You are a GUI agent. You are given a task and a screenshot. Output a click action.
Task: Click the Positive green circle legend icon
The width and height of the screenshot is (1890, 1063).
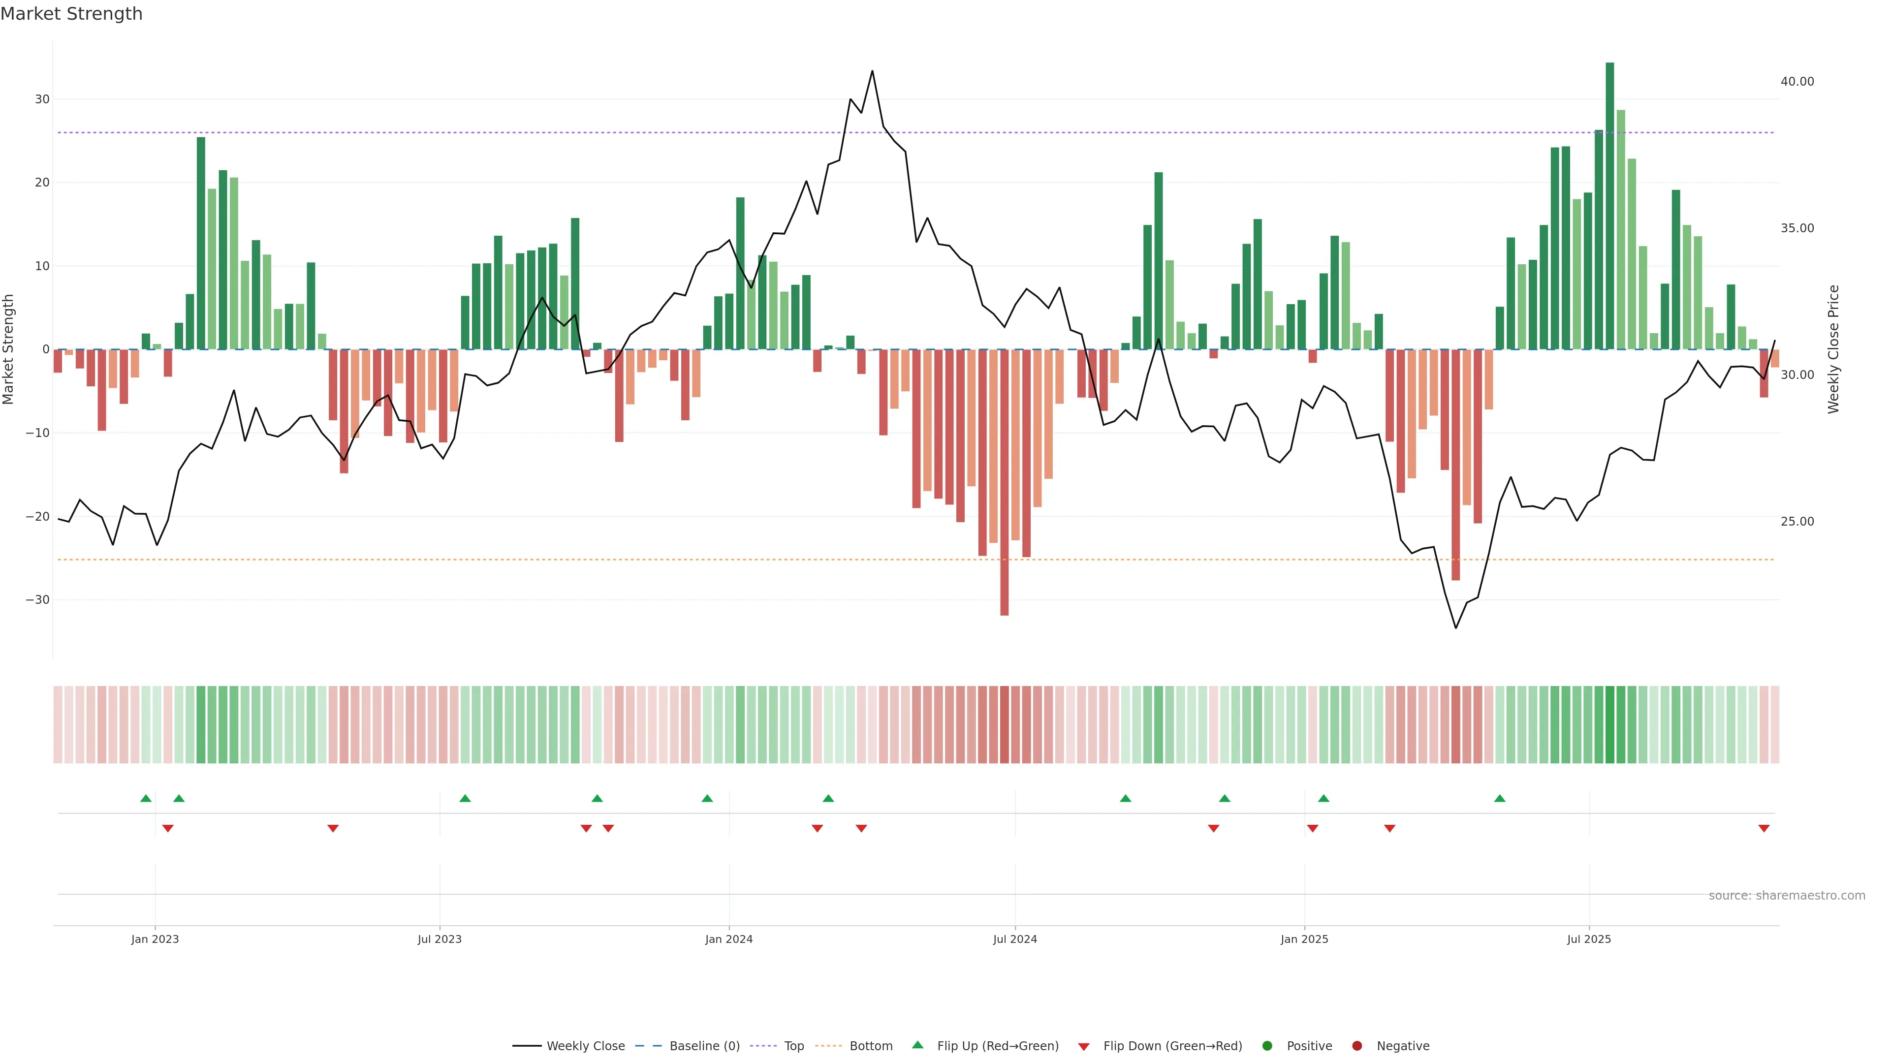click(1267, 1046)
